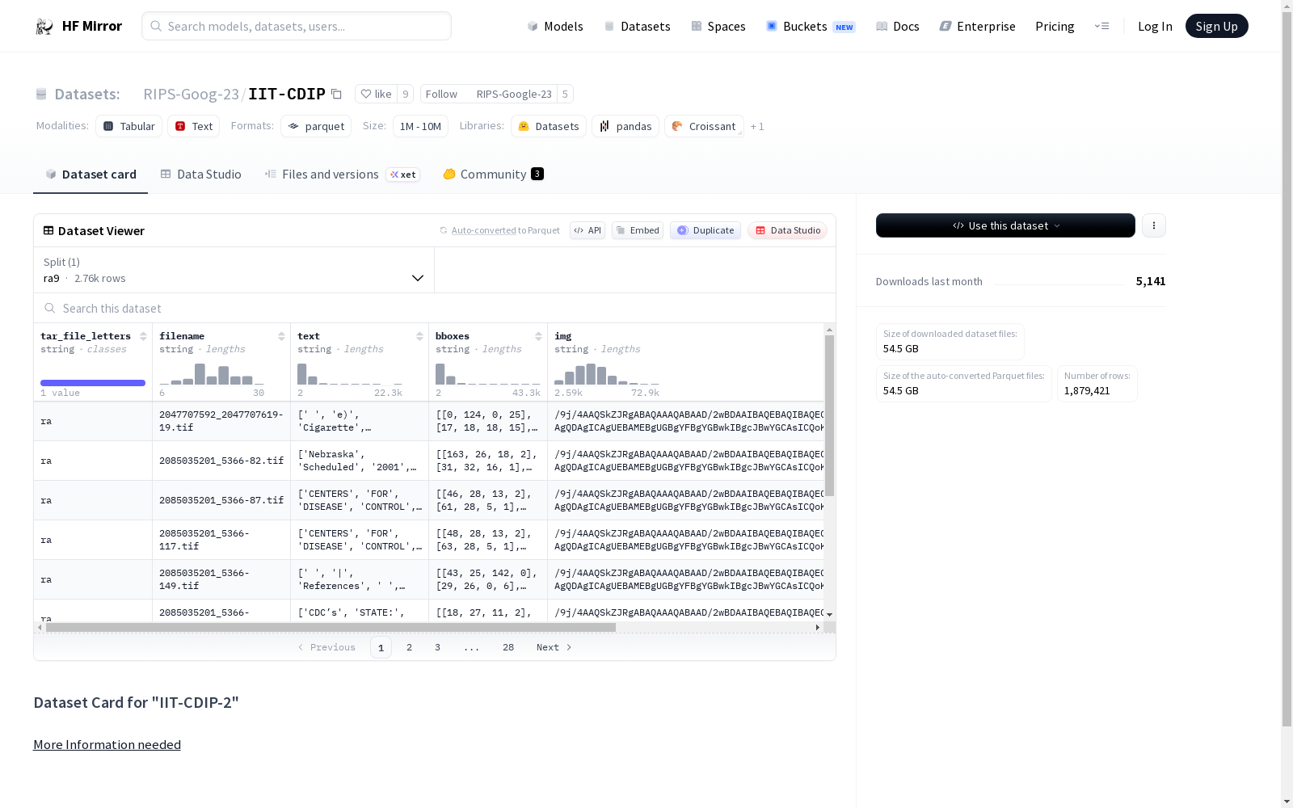This screenshot has height=808, width=1293.
Task: Click the API button
Action: [x=588, y=230]
